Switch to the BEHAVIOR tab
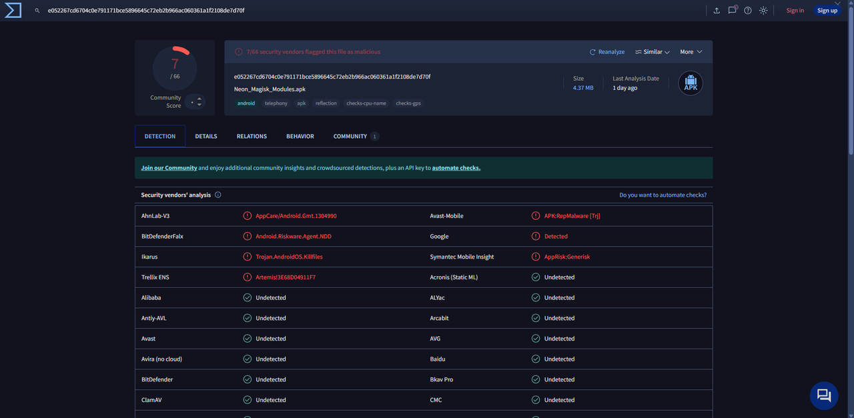This screenshot has height=418, width=854. (x=300, y=136)
